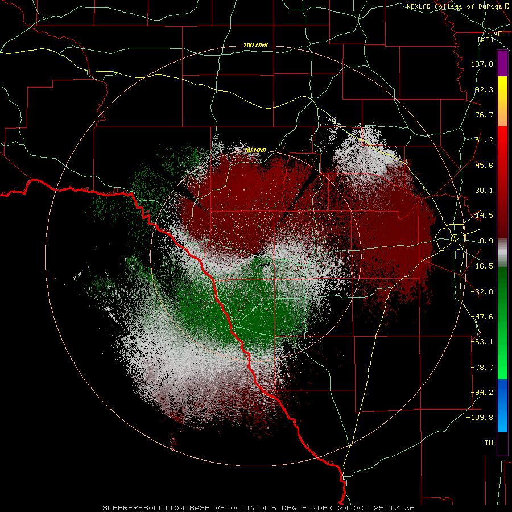Select the -47.6 value on the velocity scale
Screen dimensions: 512x512
[x=482, y=317]
